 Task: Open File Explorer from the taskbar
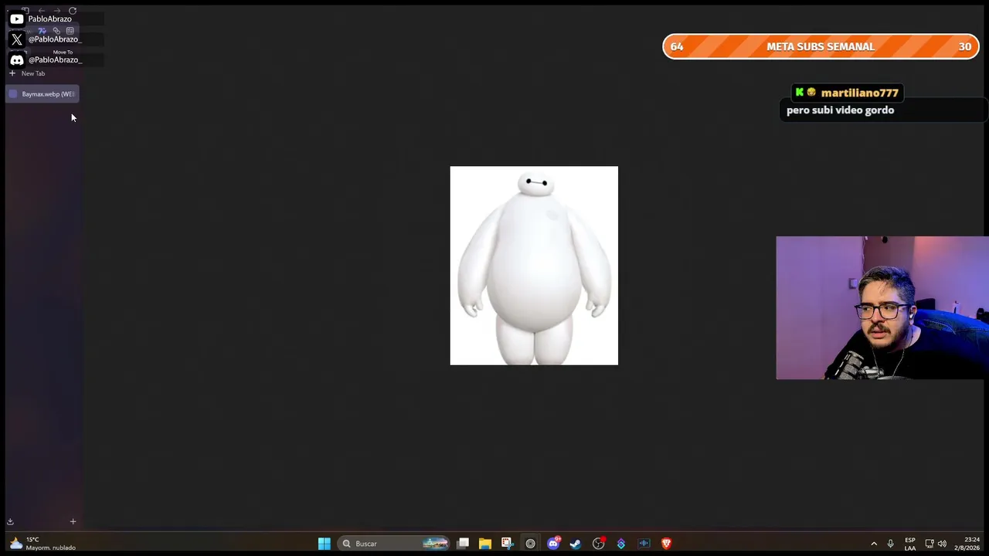485,544
